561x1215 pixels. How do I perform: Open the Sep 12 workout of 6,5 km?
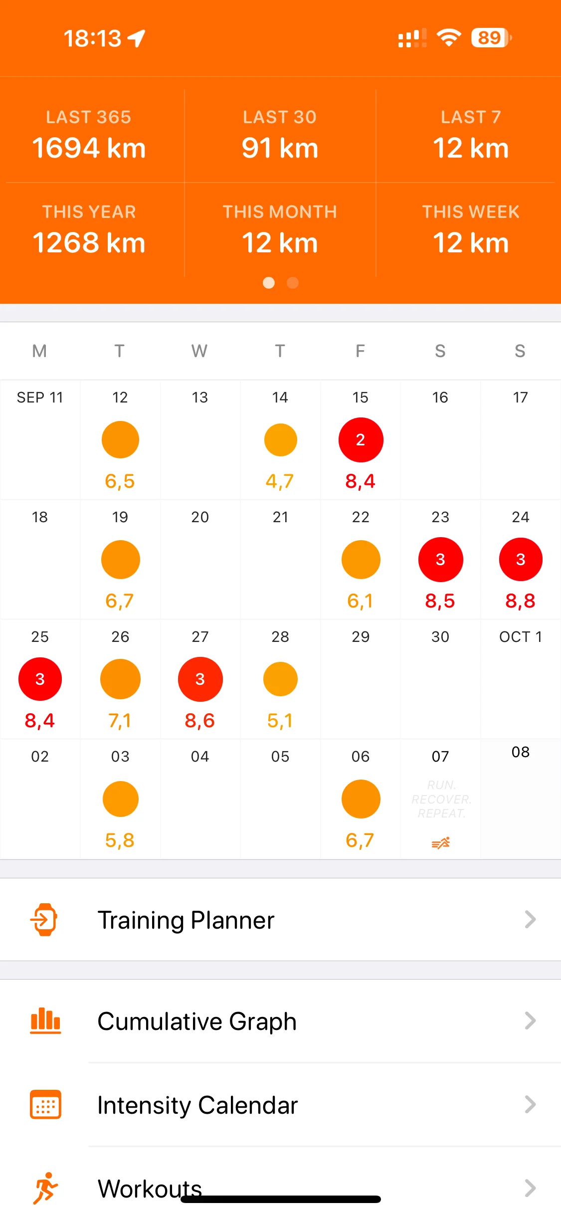(x=120, y=440)
